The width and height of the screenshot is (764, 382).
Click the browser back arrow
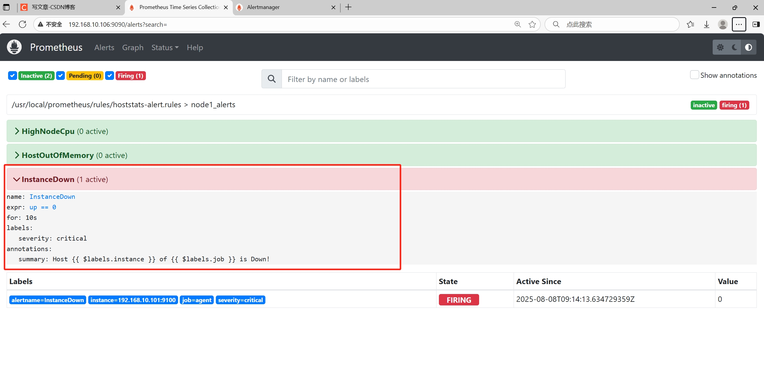[7, 24]
